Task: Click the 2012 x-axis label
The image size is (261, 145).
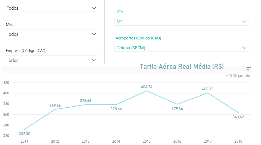Action: (x=55, y=141)
